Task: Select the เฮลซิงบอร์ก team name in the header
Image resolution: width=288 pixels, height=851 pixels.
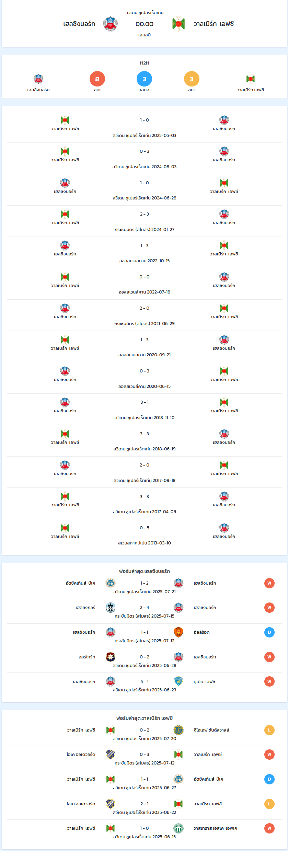Action: pos(79,24)
